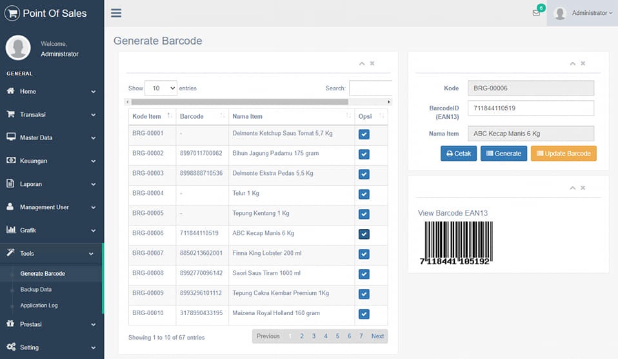Close the Kode form panel
618x359 pixels.
click(583, 63)
